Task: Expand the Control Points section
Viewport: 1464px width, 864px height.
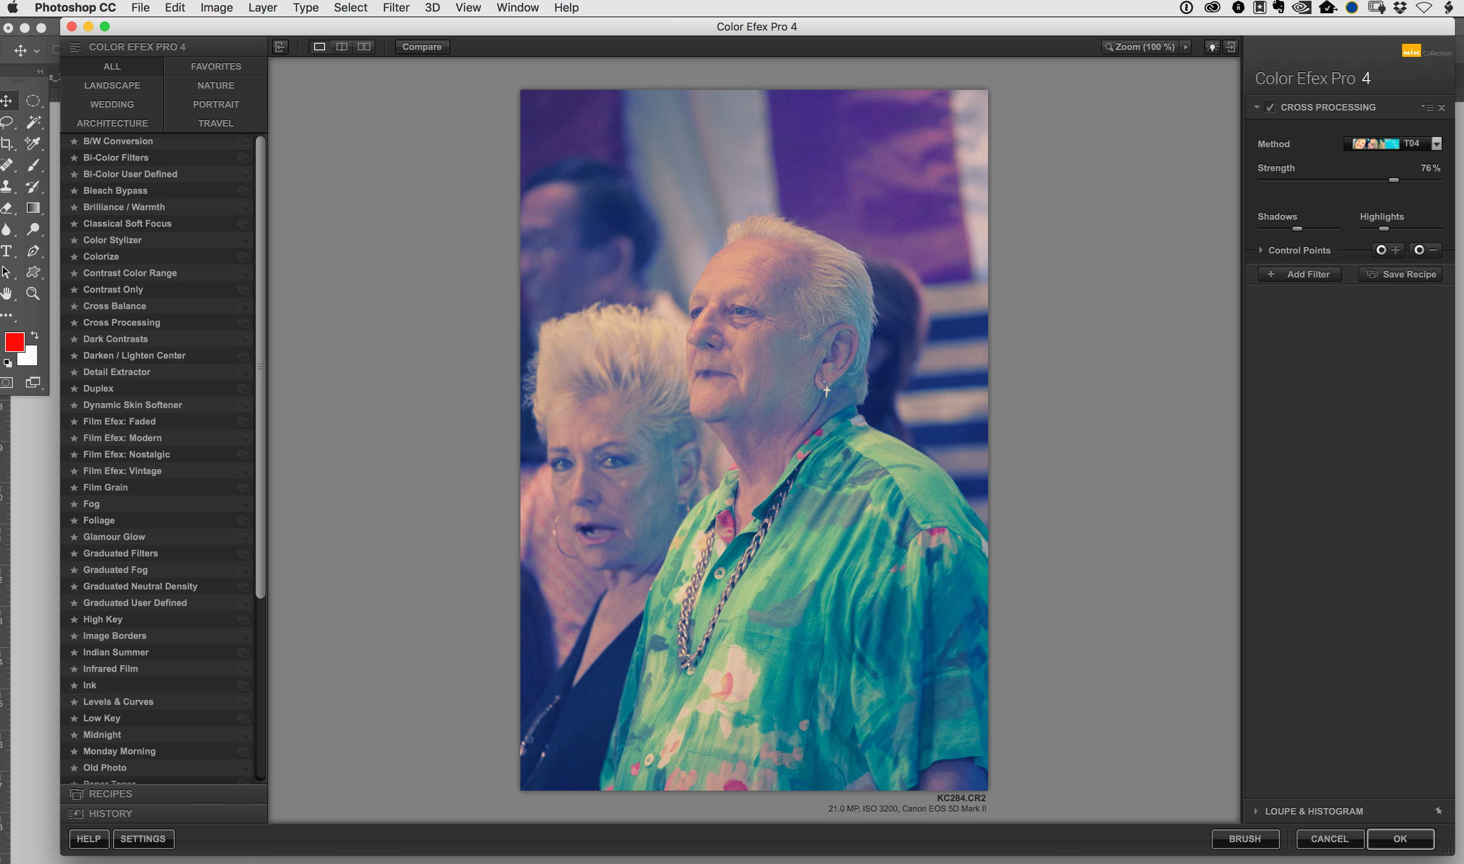Action: click(1261, 250)
